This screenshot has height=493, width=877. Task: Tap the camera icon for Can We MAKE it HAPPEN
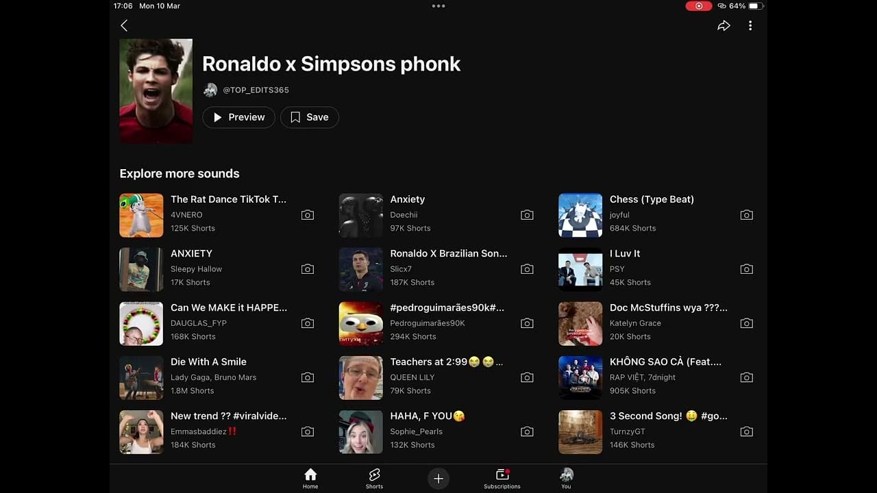tap(308, 323)
